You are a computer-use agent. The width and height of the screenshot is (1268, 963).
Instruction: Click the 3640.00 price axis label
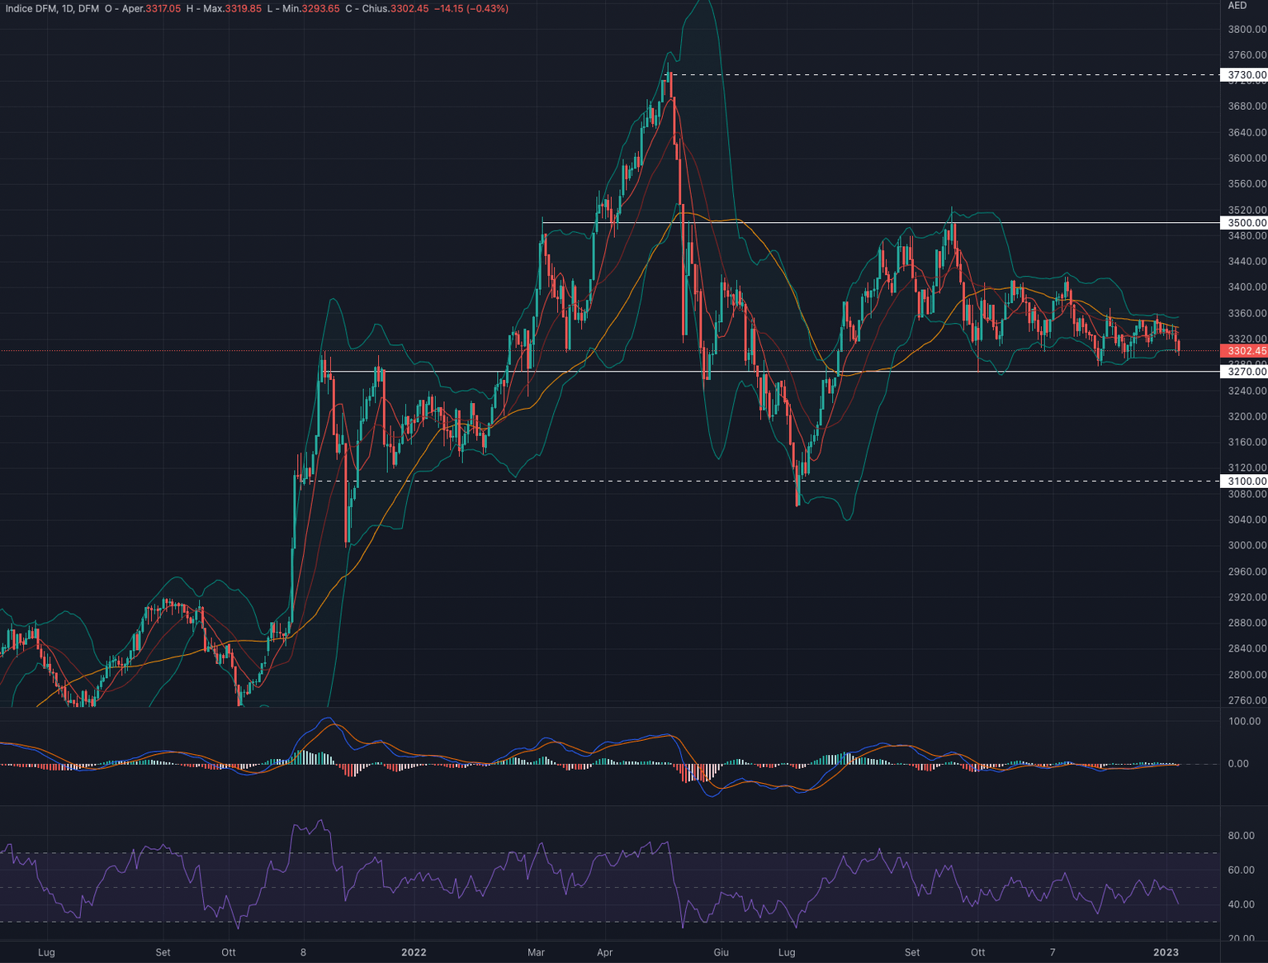click(x=1247, y=132)
